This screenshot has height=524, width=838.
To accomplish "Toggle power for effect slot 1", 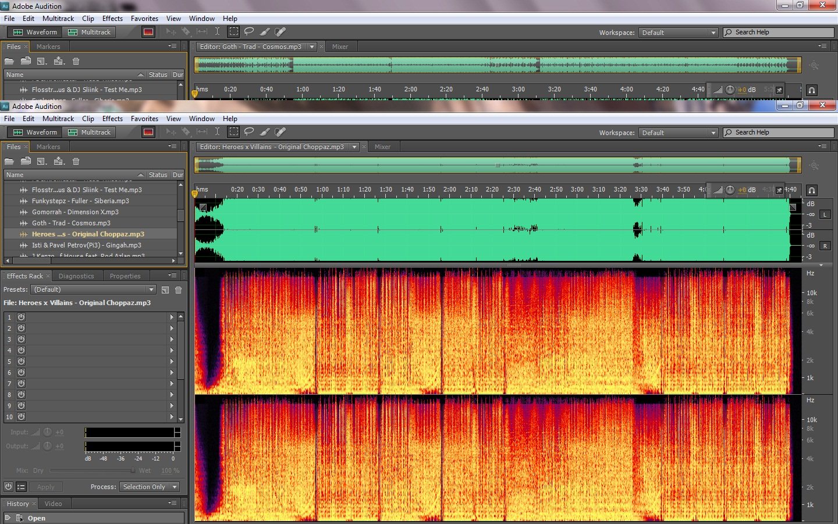I will [x=21, y=317].
